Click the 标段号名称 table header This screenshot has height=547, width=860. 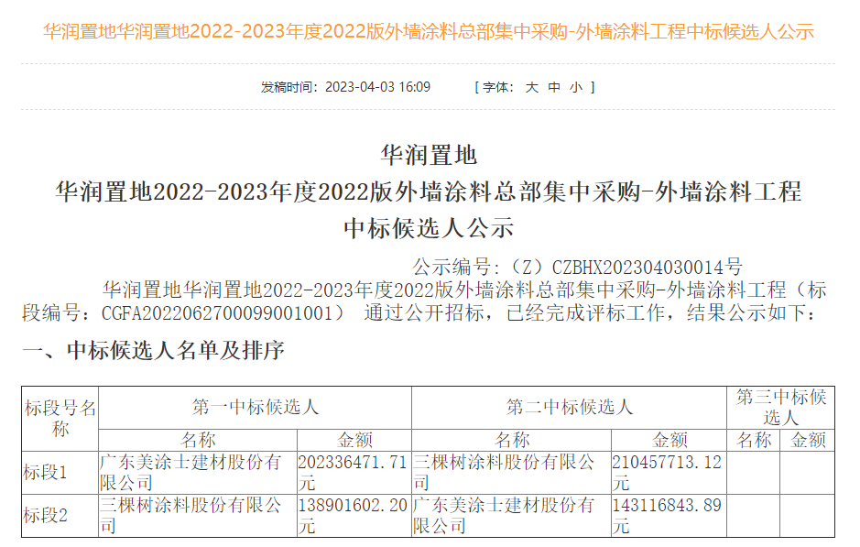[60, 419]
